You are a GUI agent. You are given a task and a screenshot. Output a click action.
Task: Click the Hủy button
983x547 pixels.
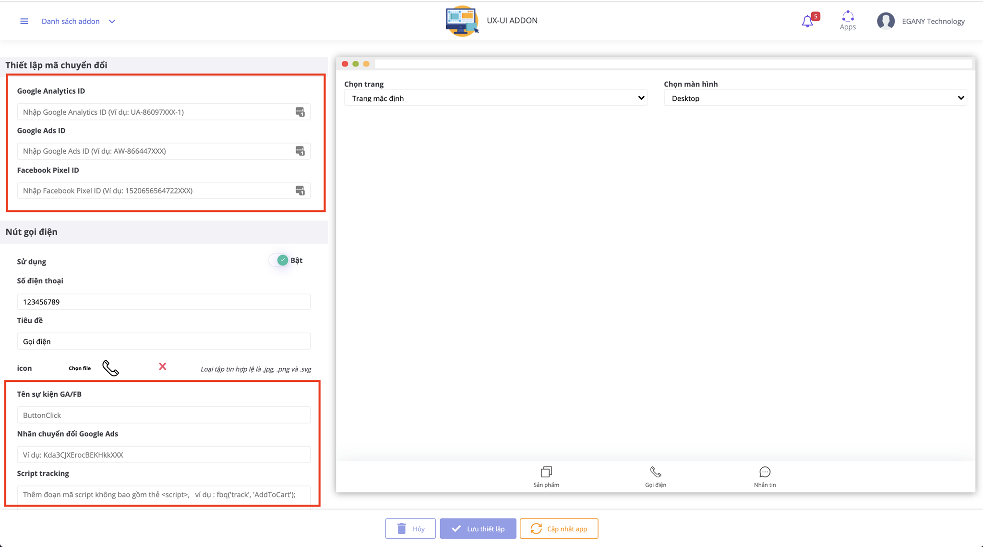[x=410, y=529]
